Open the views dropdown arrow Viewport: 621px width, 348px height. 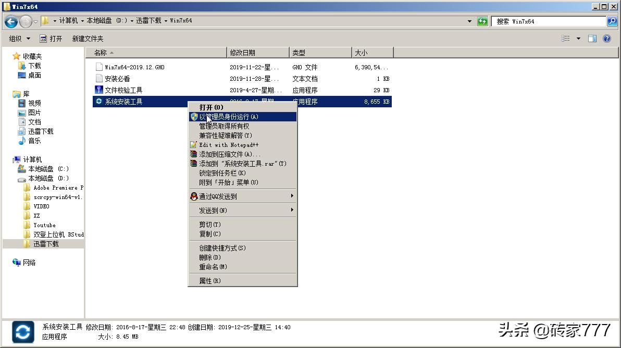(578, 38)
